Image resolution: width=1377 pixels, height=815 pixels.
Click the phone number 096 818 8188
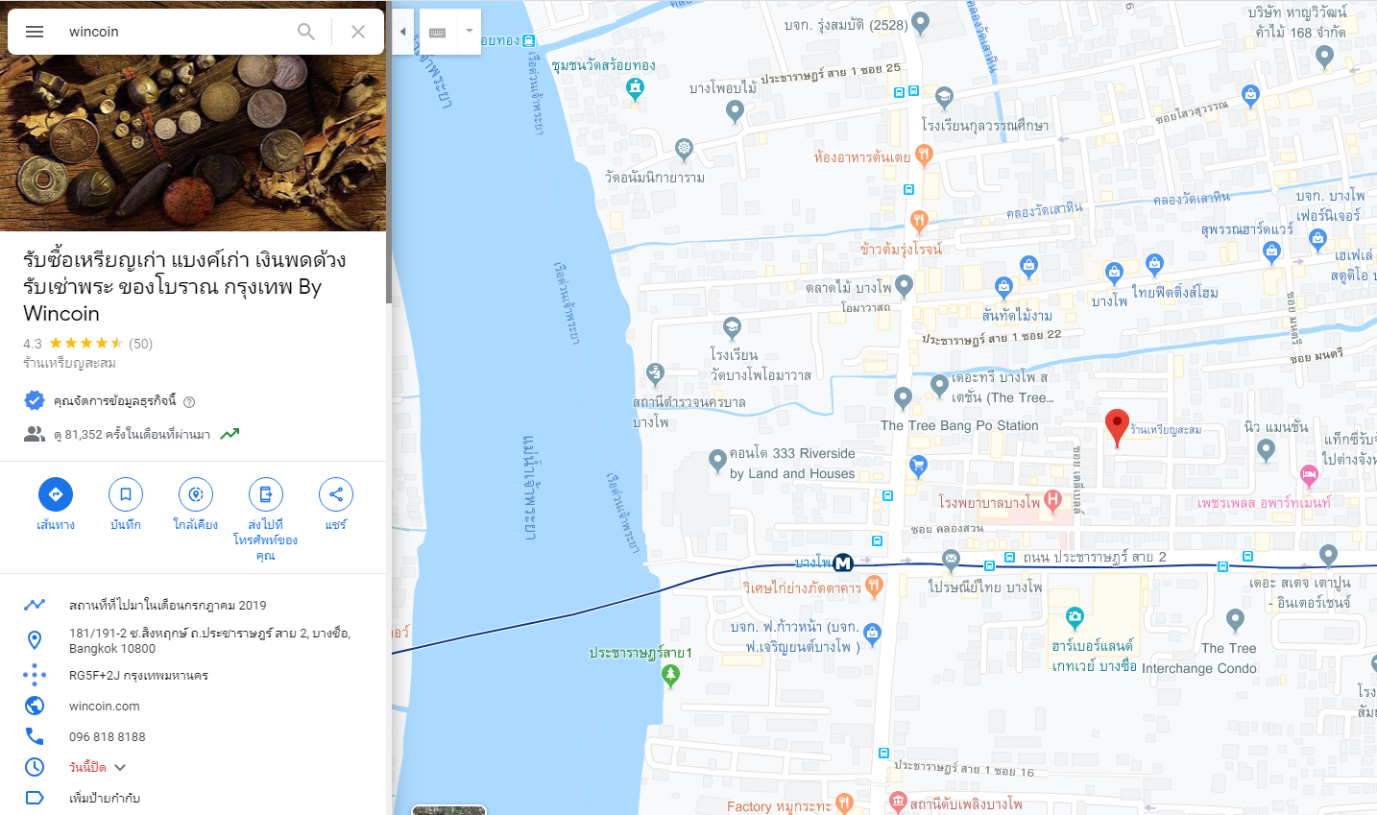click(108, 736)
